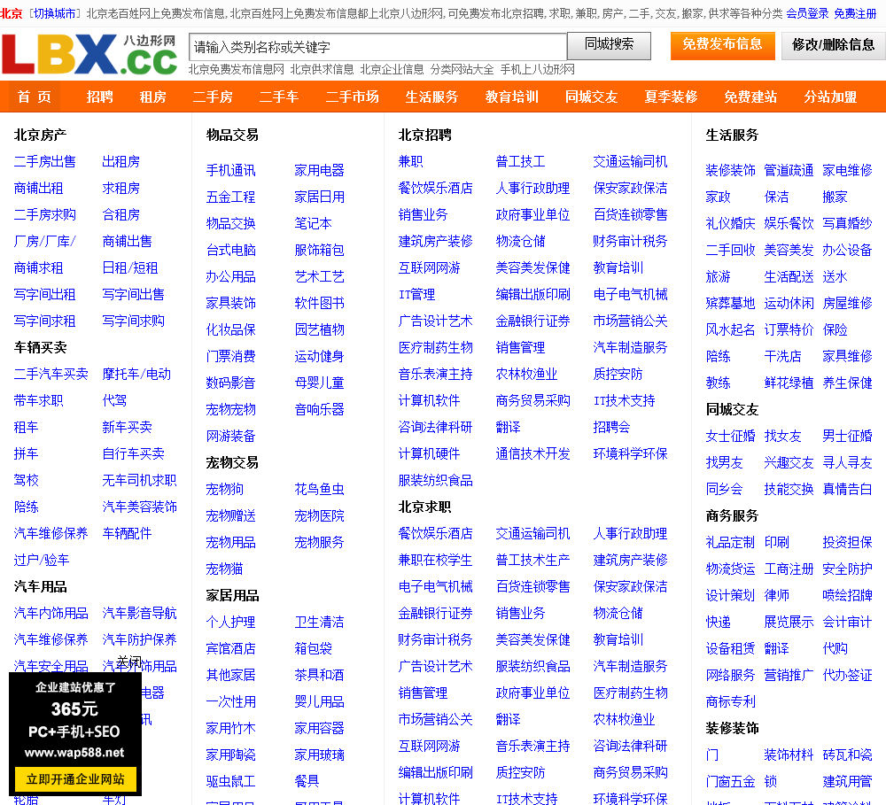This screenshot has width=886, height=805.
Task: Open the 个人护理 category link
Action: (230, 622)
